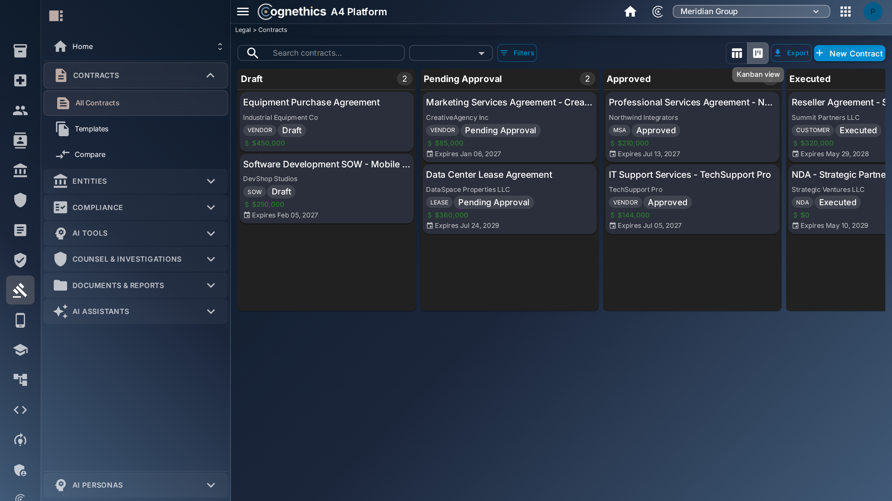The height and width of the screenshot is (501, 892).
Task: Click the Export button
Action: click(791, 53)
